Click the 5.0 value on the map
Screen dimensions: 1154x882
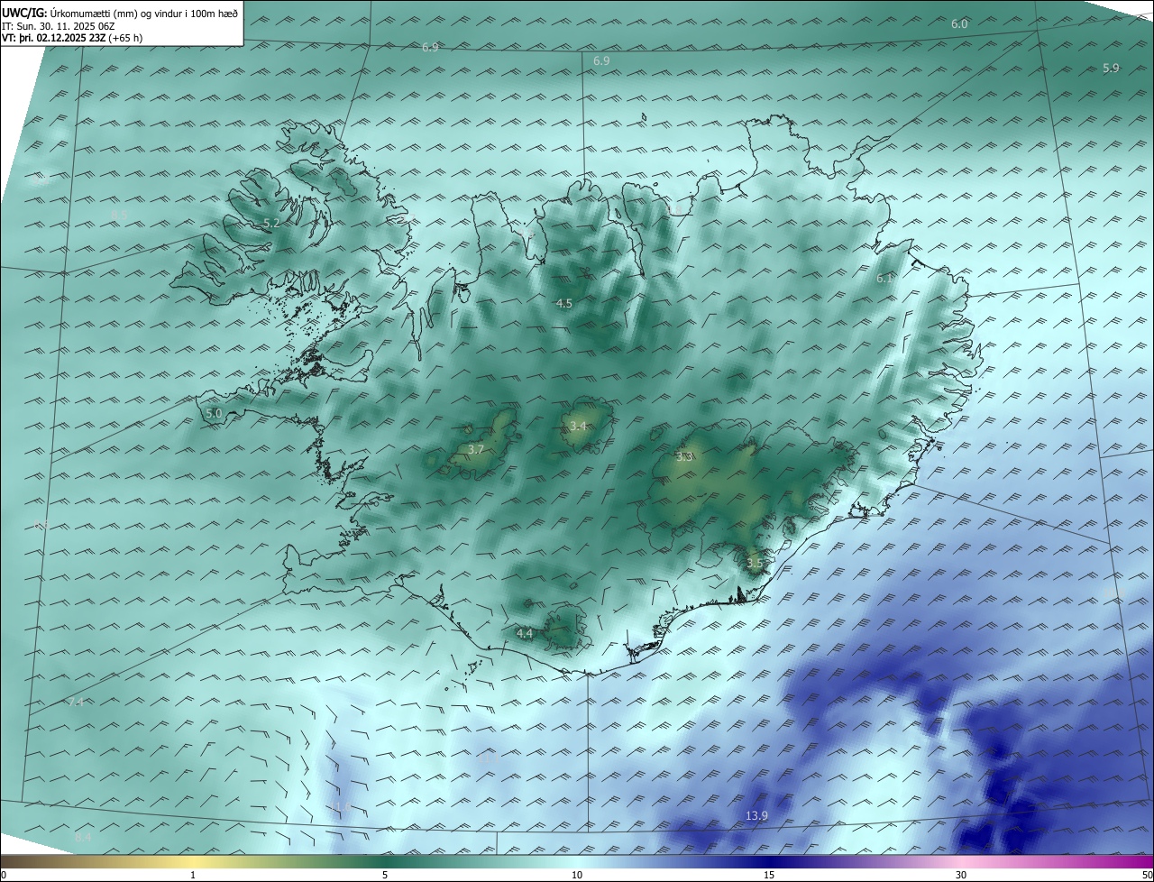(x=214, y=413)
